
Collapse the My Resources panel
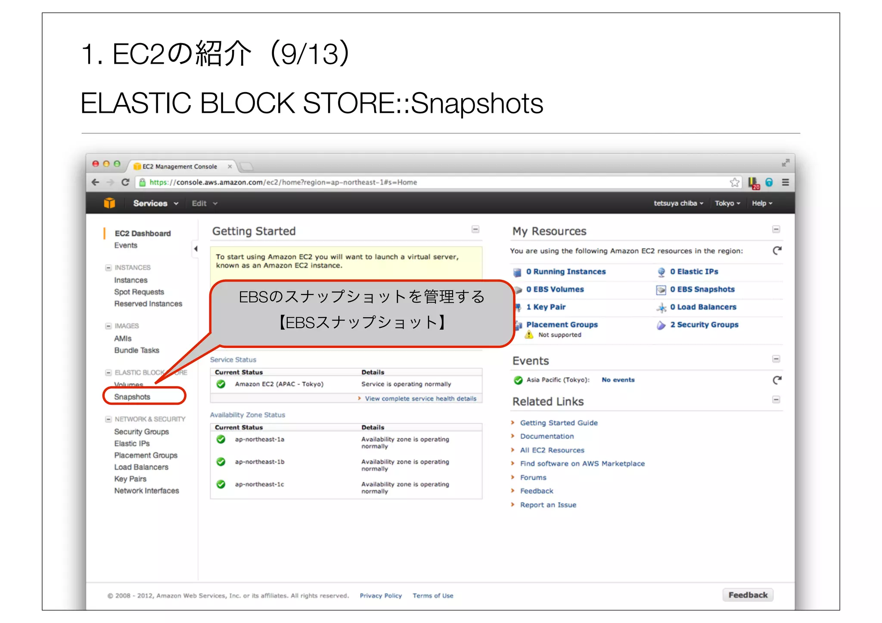pyautogui.click(x=776, y=229)
